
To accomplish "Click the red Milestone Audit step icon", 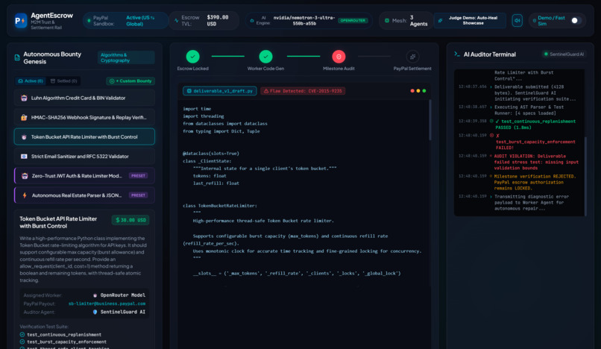I will (339, 57).
